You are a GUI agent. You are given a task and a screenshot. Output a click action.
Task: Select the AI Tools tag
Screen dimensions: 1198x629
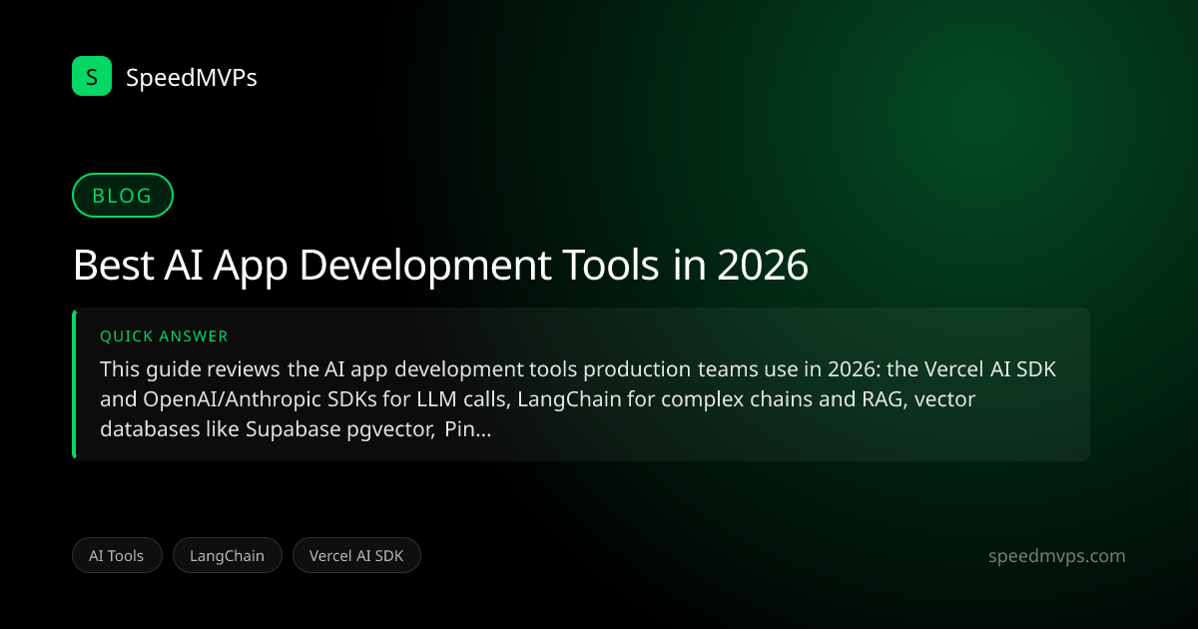tap(117, 556)
